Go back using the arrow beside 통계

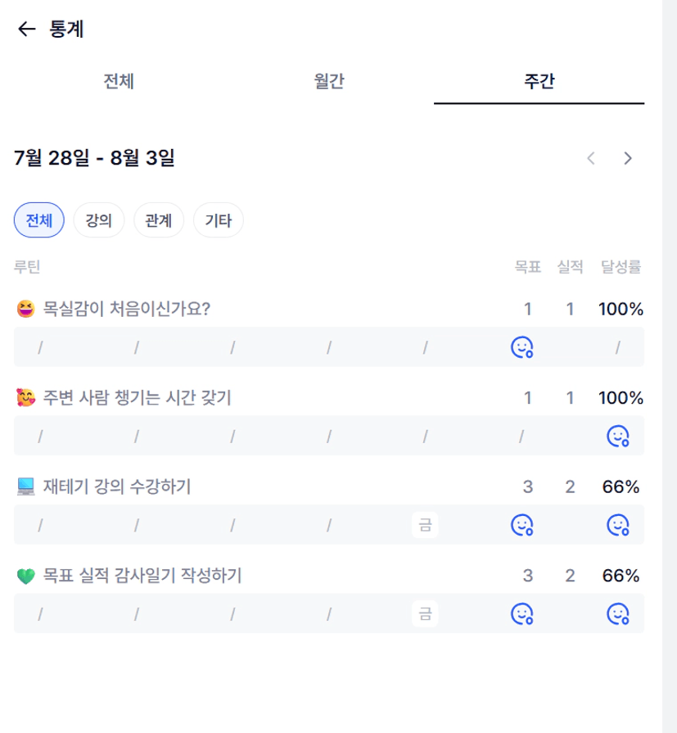(x=27, y=29)
